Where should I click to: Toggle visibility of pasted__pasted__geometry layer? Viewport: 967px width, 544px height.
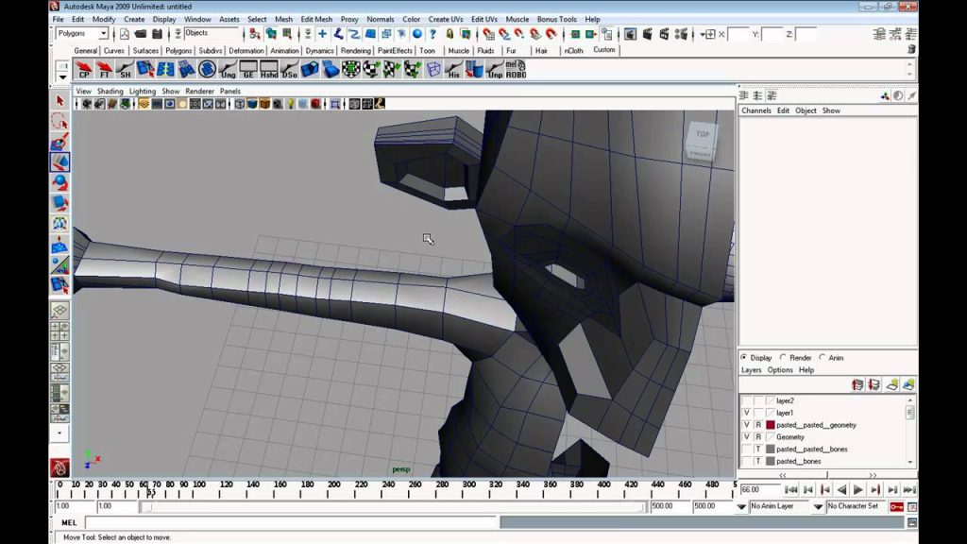pyautogui.click(x=746, y=425)
